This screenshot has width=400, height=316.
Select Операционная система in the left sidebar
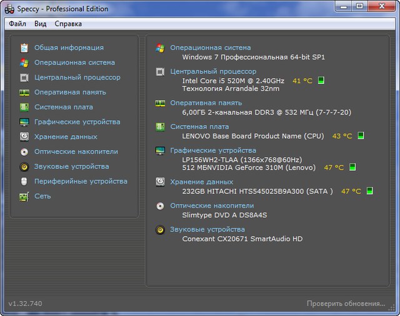click(74, 63)
